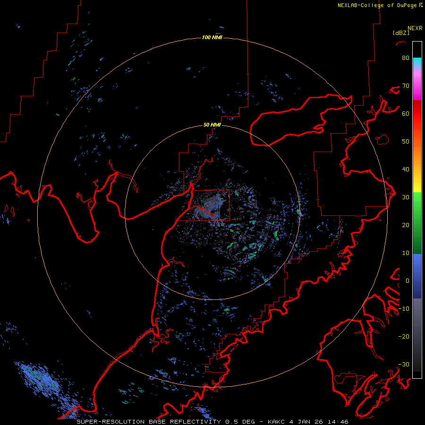Click the 0.5 DEG elevation text

tap(240, 422)
